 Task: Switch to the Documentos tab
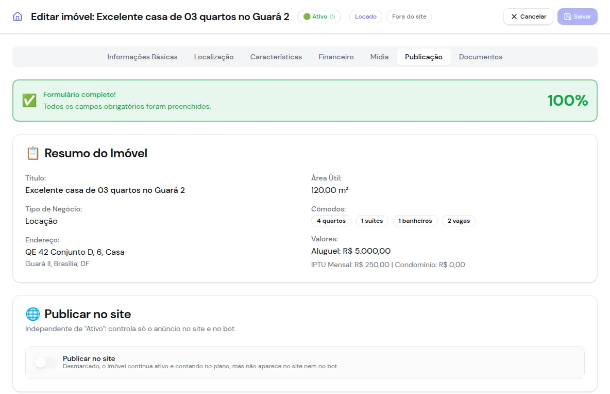point(481,57)
